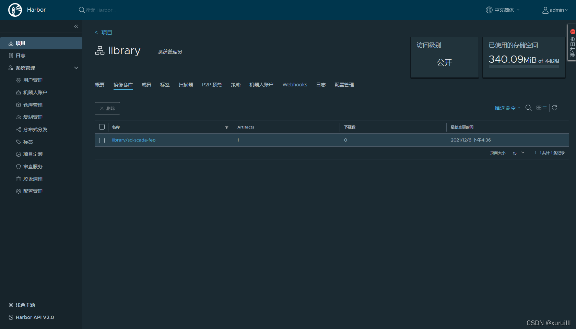This screenshot has width=576, height=329.
Task: Switch to the 机器人账户 tab
Action: click(x=261, y=85)
